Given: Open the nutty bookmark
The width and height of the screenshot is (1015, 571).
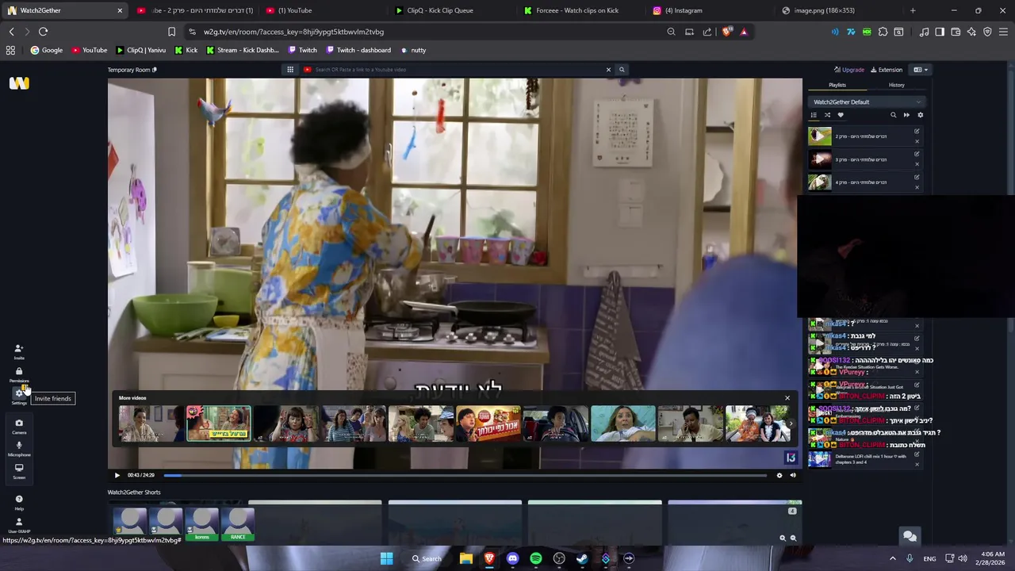Looking at the screenshot, I should [x=412, y=50].
